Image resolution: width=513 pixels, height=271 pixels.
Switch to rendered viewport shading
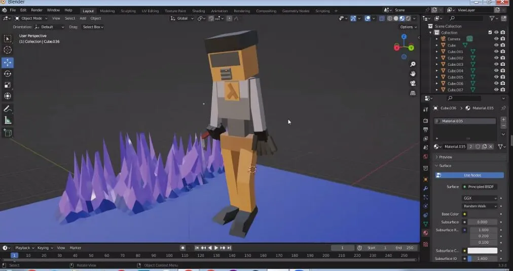click(x=408, y=19)
